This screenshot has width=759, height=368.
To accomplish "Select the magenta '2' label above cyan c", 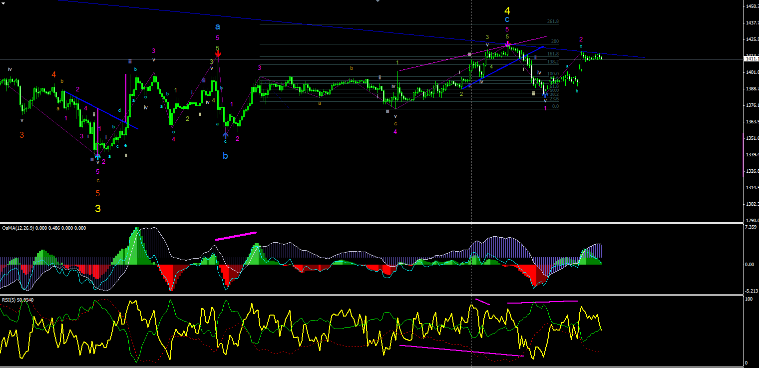I will point(581,39).
